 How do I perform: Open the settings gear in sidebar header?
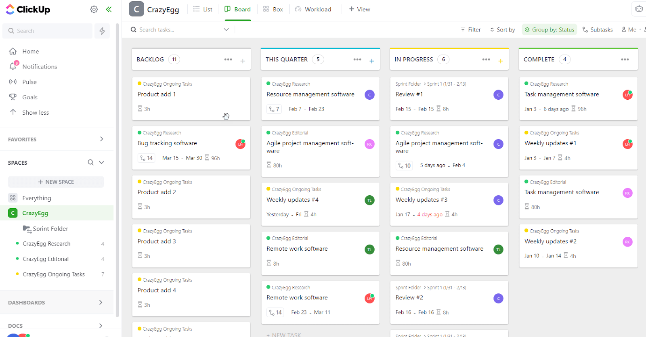(x=94, y=9)
